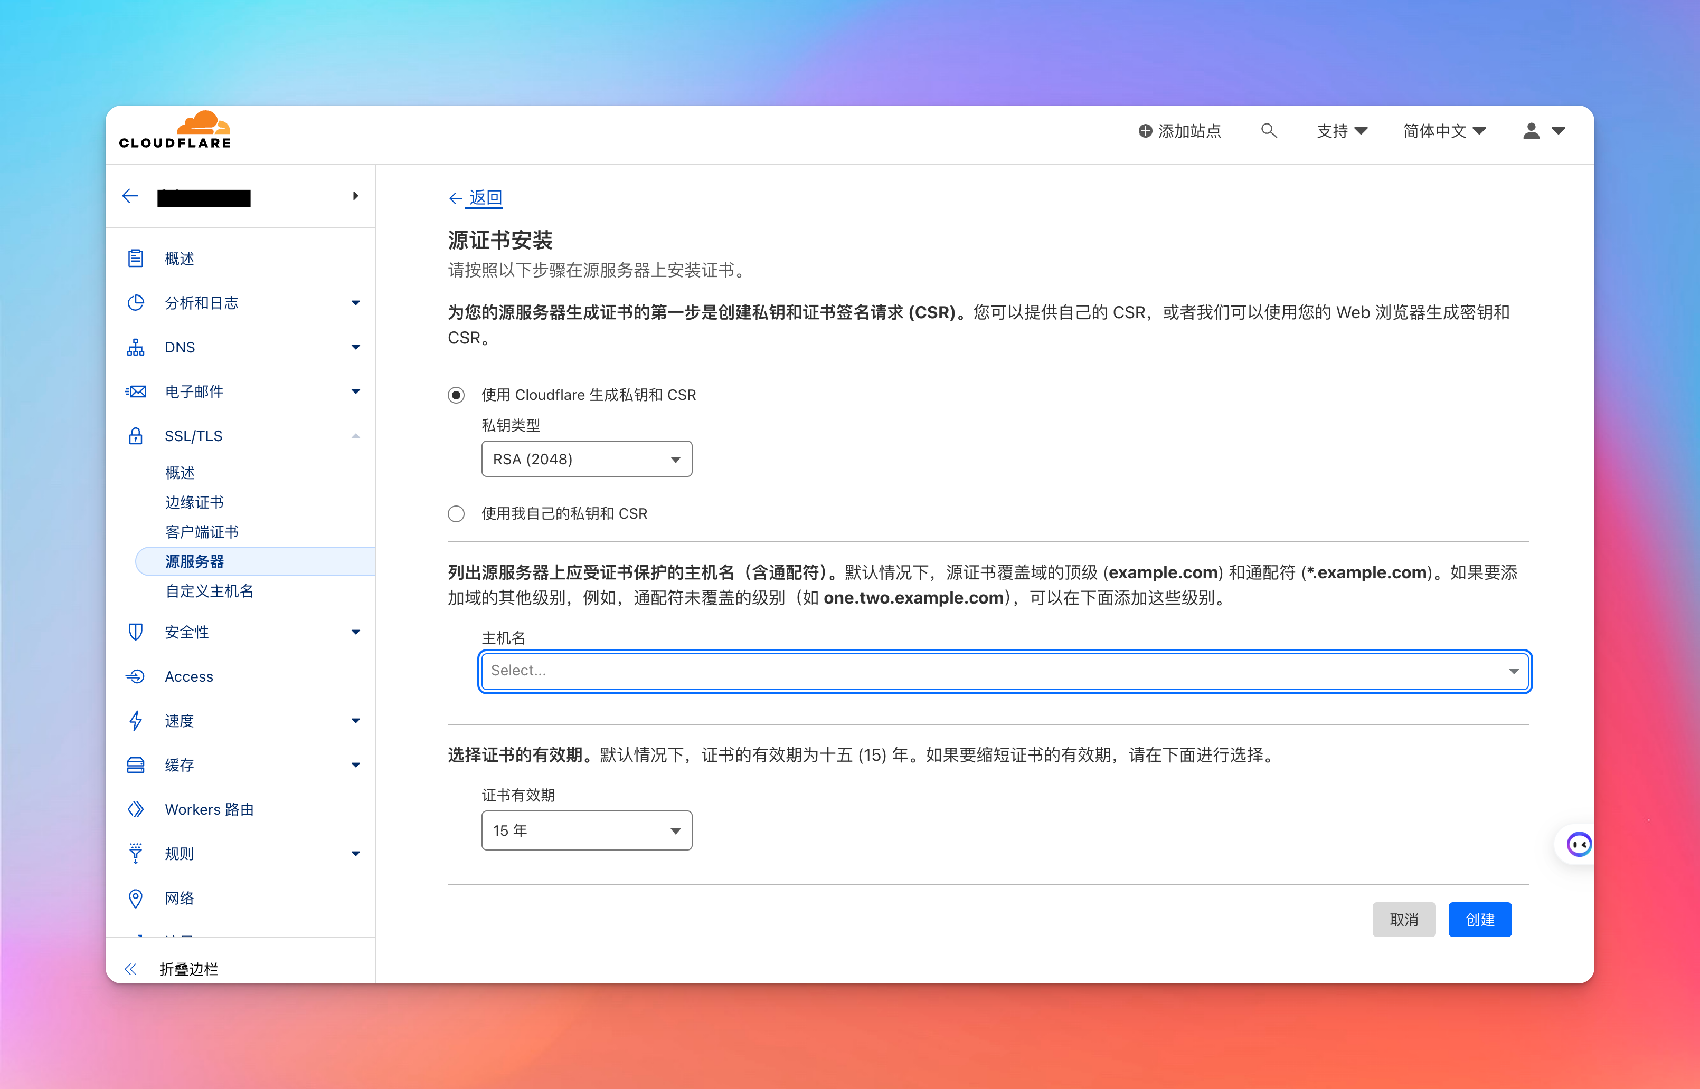Click the plus icon for 添加站点

click(1145, 131)
